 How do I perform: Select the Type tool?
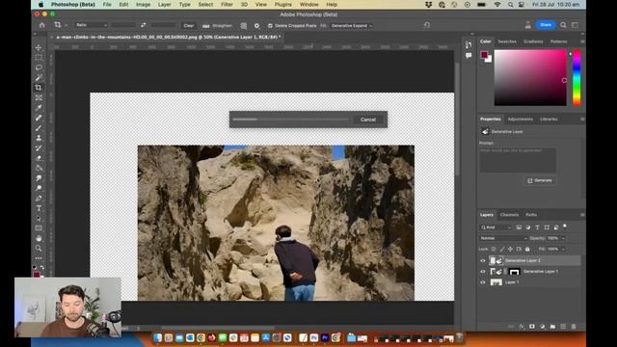39,208
